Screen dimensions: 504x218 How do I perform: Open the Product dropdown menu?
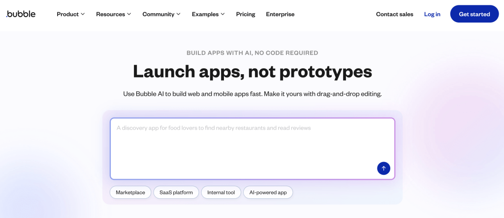click(x=71, y=14)
